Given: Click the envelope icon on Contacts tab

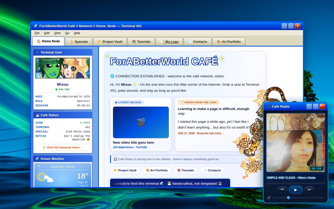Looking at the screenshot, I should 190,42.
